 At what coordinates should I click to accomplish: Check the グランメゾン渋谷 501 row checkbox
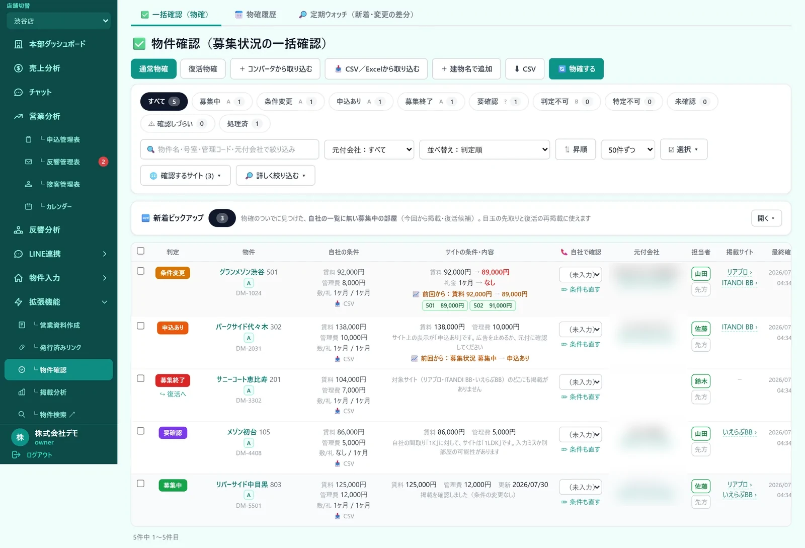(x=141, y=271)
